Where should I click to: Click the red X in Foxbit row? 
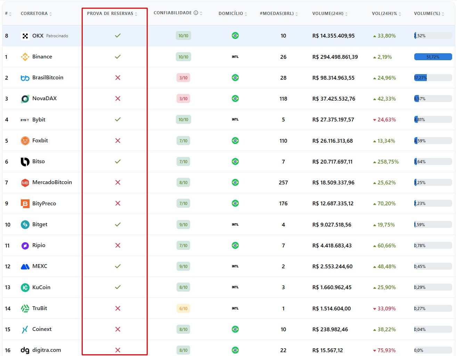click(118, 141)
